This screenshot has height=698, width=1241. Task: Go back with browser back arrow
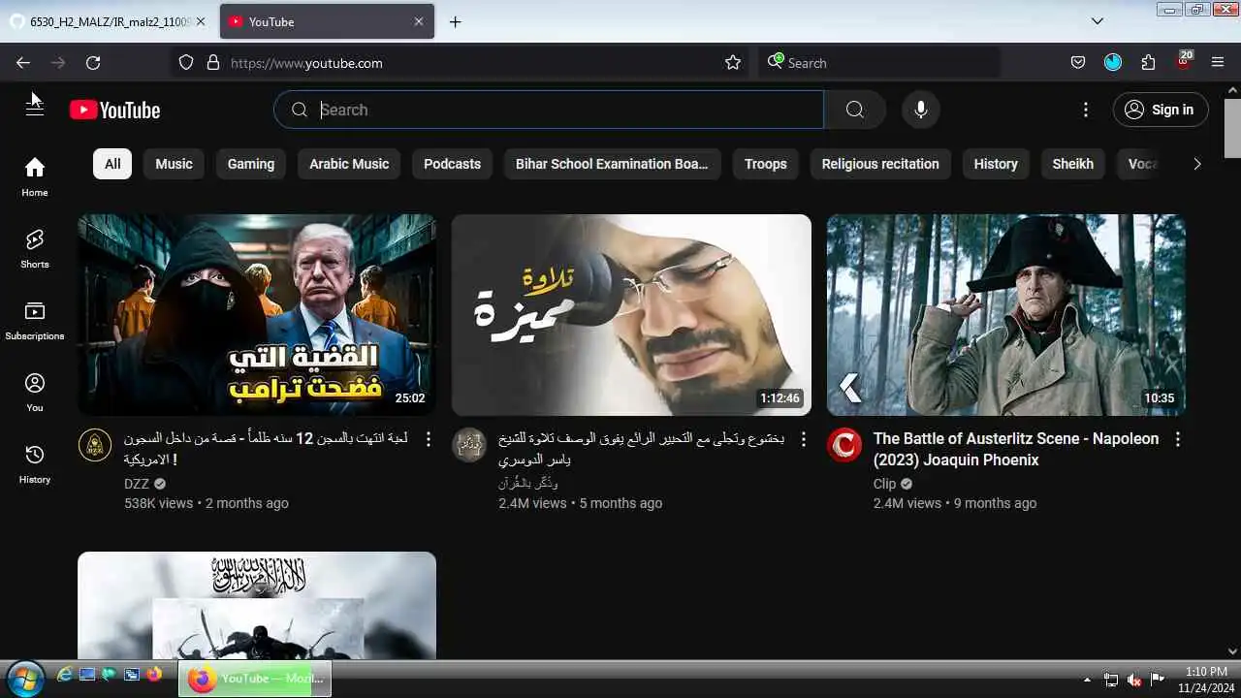click(x=23, y=63)
